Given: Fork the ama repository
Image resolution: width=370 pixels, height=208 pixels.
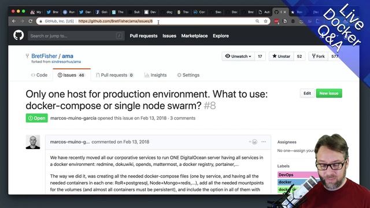Looking at the screenshot, I should tap(319, 56).
